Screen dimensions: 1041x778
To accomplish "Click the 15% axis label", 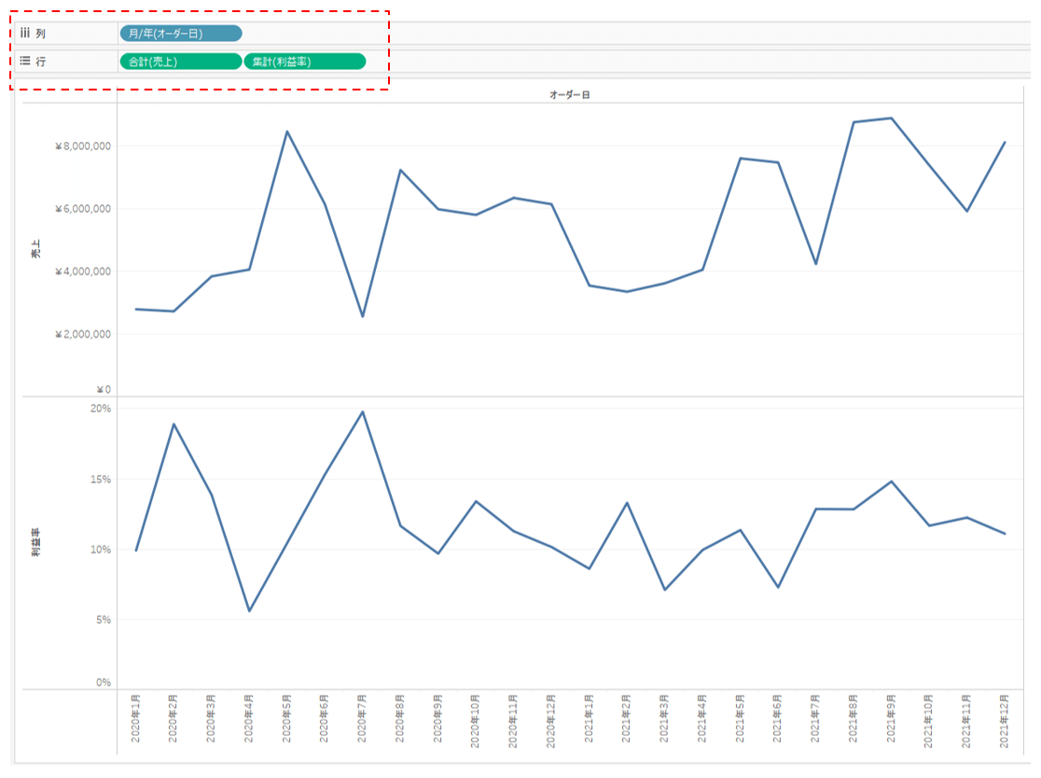I will pos(101,479).
